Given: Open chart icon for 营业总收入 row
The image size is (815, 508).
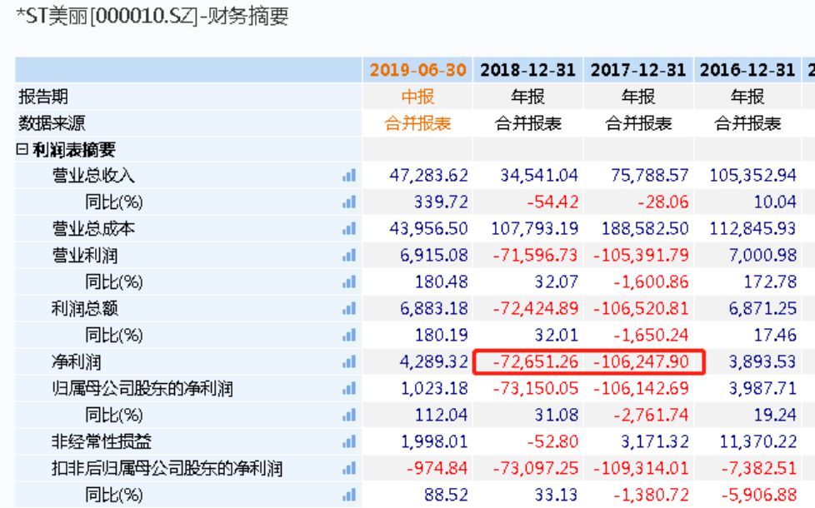Looking at the screenshot, I should click(x=349, y=176).
